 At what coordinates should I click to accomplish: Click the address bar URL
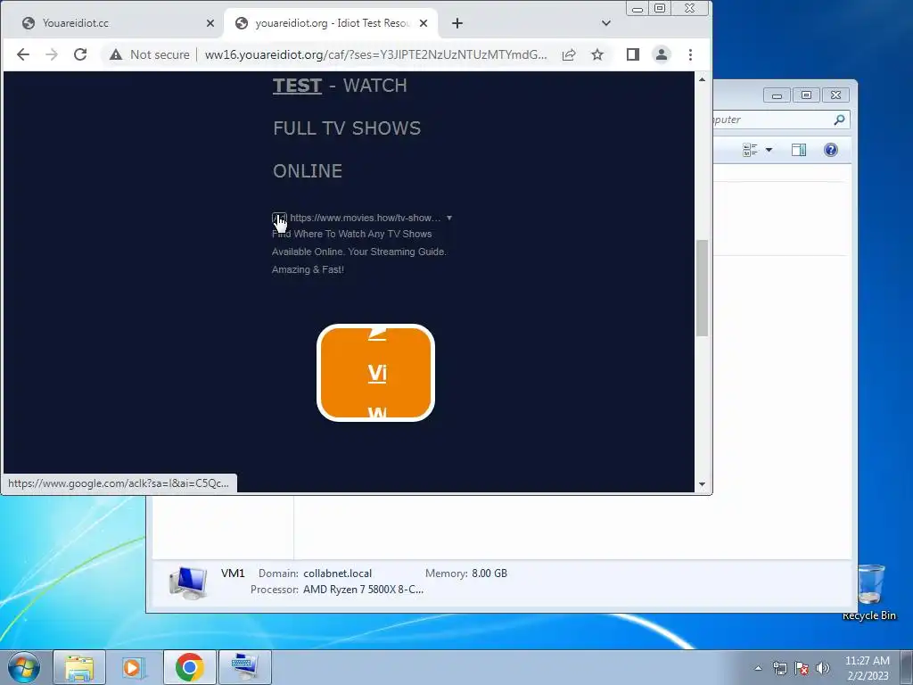pyautogui.click(x=375, y=54)
